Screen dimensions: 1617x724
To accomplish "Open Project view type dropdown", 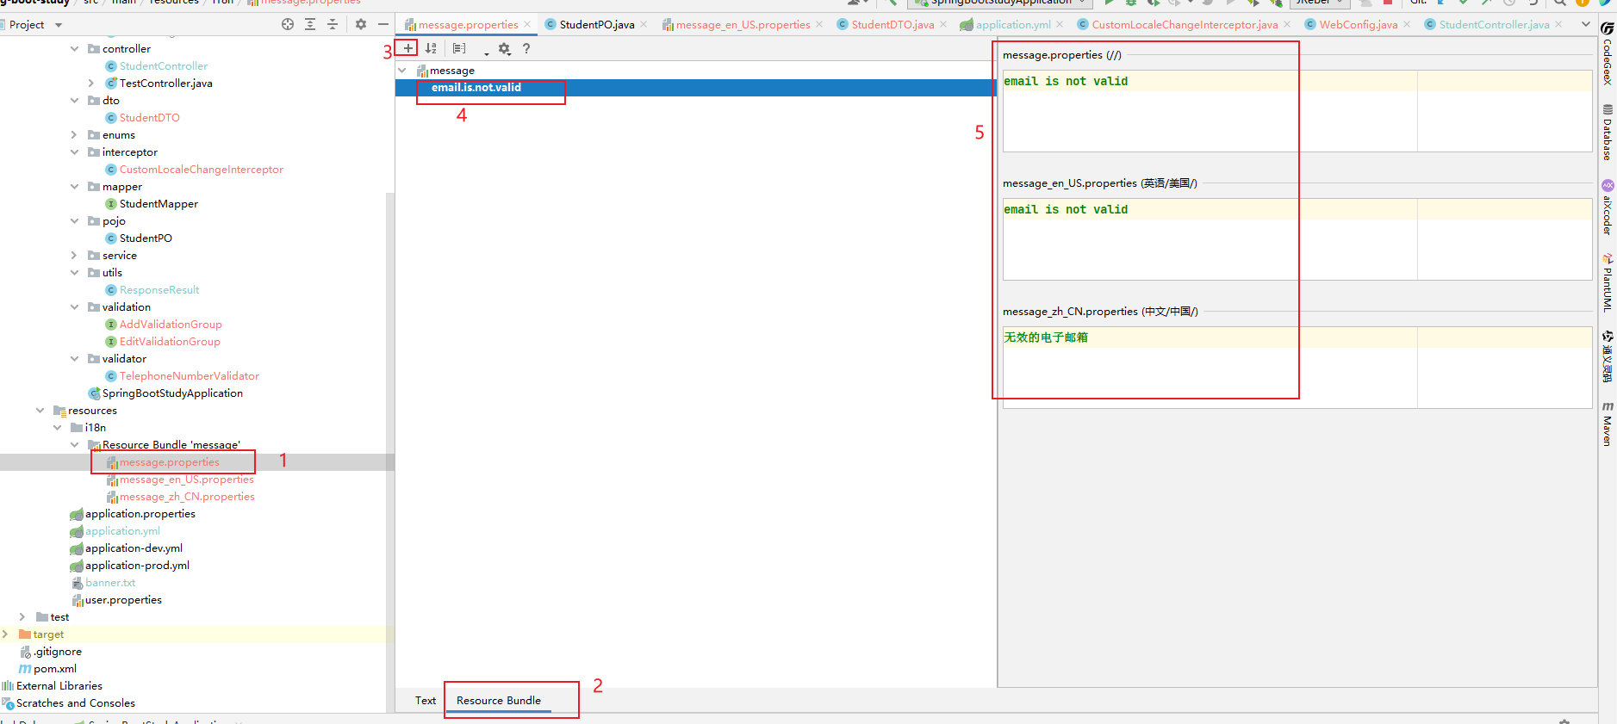I will (59, 25).
